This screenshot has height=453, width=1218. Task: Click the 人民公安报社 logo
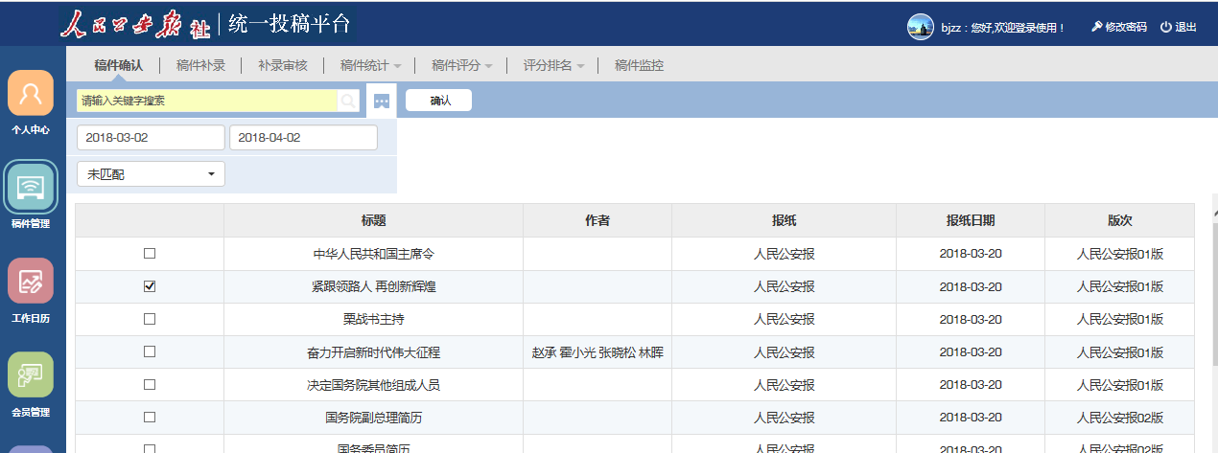point(136,26)
